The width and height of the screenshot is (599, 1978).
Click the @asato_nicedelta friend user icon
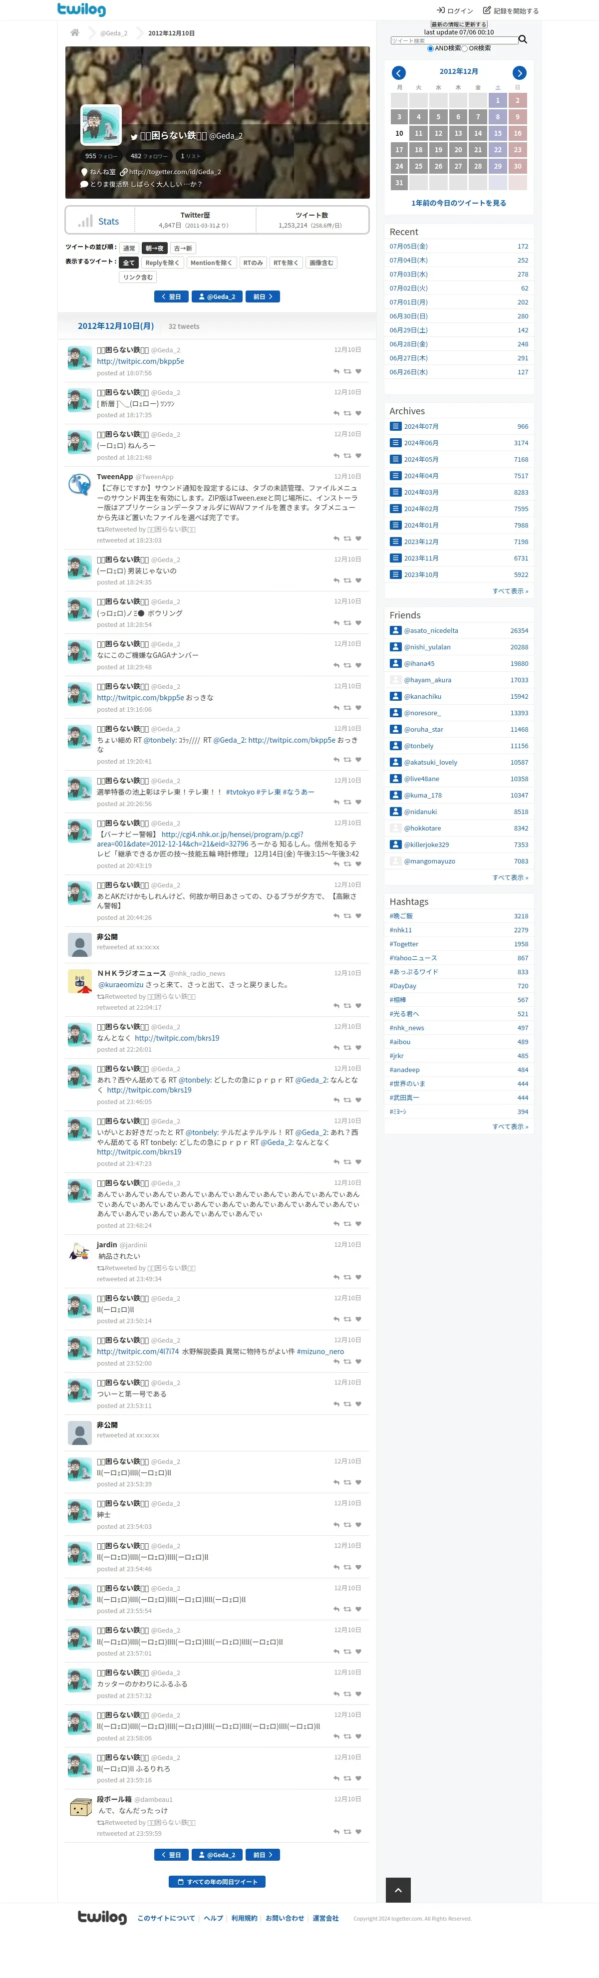click(x=395, y=630)
